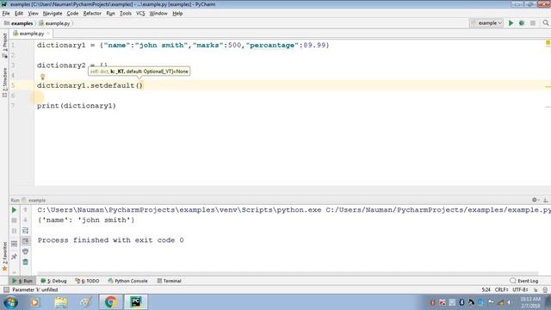Open the Terminal tab
This screenshot has height=310, width=551.
pos(169,281)
